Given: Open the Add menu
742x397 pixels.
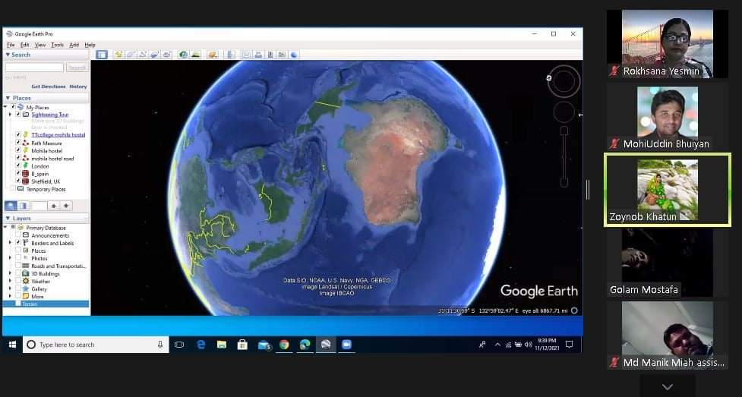Looking at the screenshot, I should point(74,45).
